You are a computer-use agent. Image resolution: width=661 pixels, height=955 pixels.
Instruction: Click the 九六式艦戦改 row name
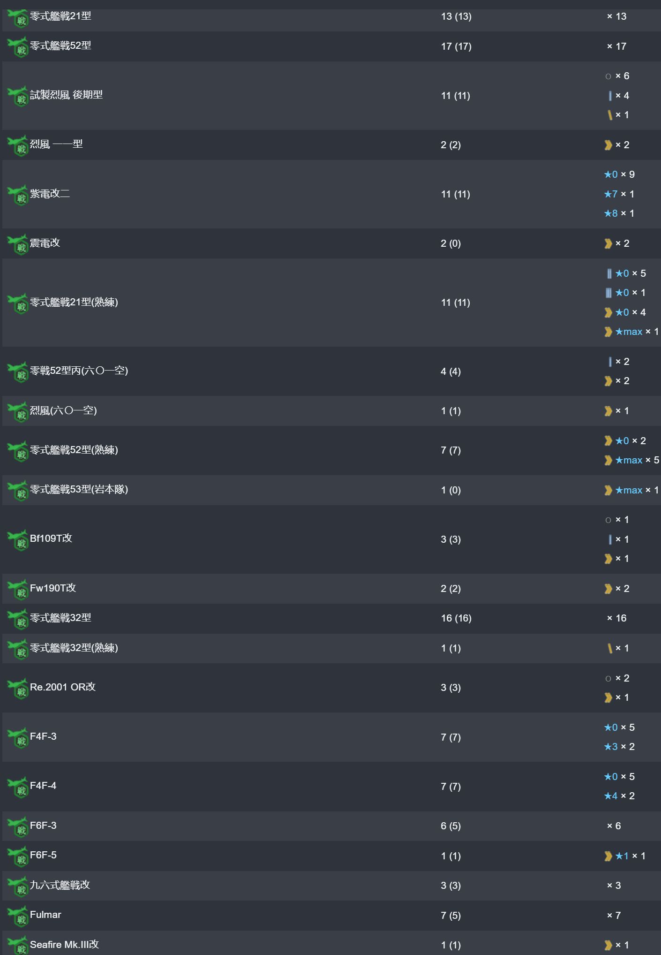(x=60, y=885)
